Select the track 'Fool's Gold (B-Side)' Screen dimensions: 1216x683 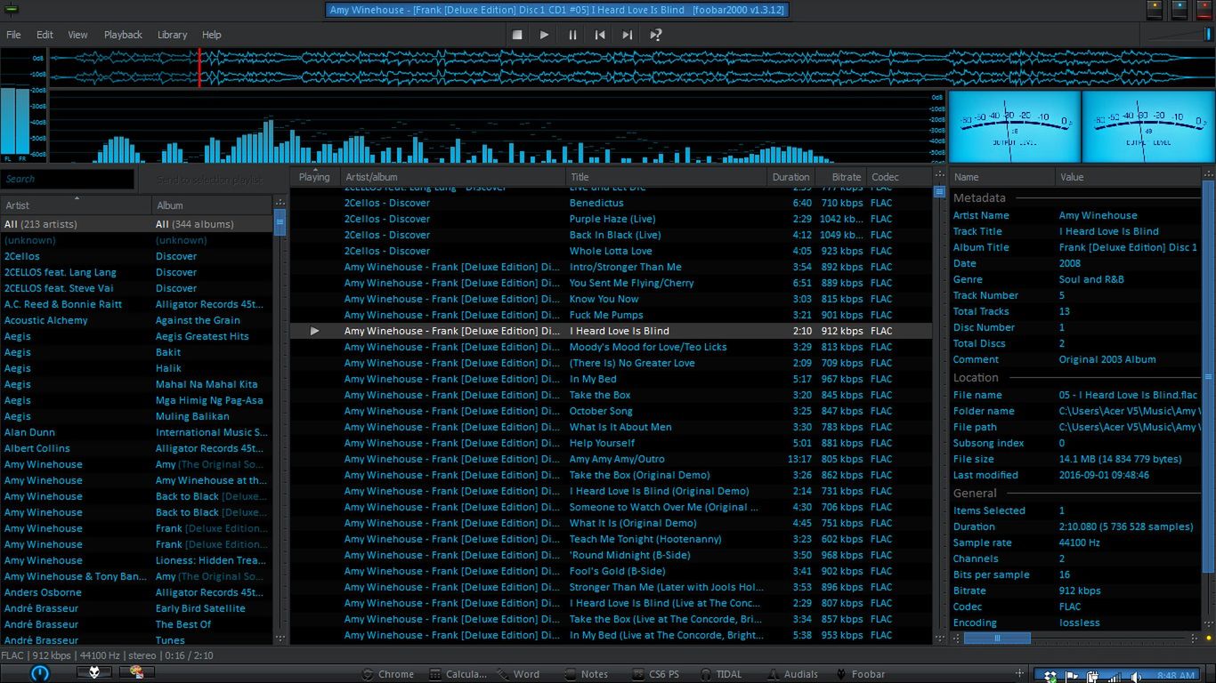pyautogui.click(x=617, y=571)
